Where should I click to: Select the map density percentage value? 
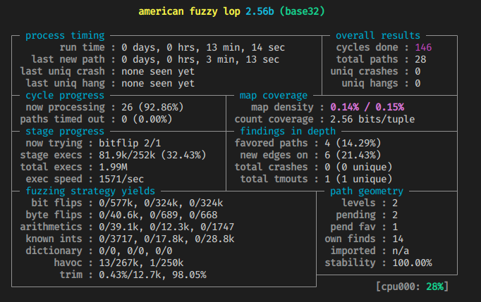click(x=367, y=107)
